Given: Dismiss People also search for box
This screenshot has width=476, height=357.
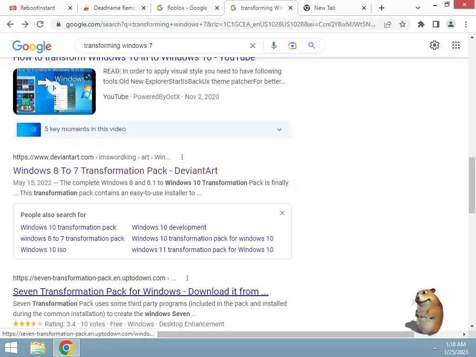Looking at the screenshot, I should coord(282,213).
